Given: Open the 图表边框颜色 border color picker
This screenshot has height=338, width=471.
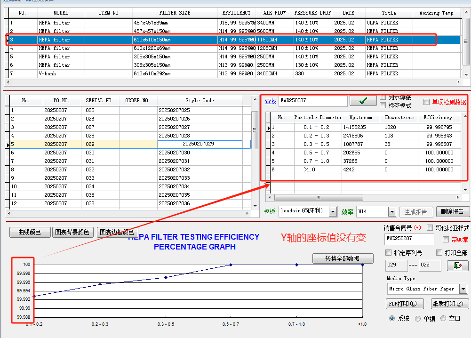Looking at the screenshot, I should (x=117, y=232).
